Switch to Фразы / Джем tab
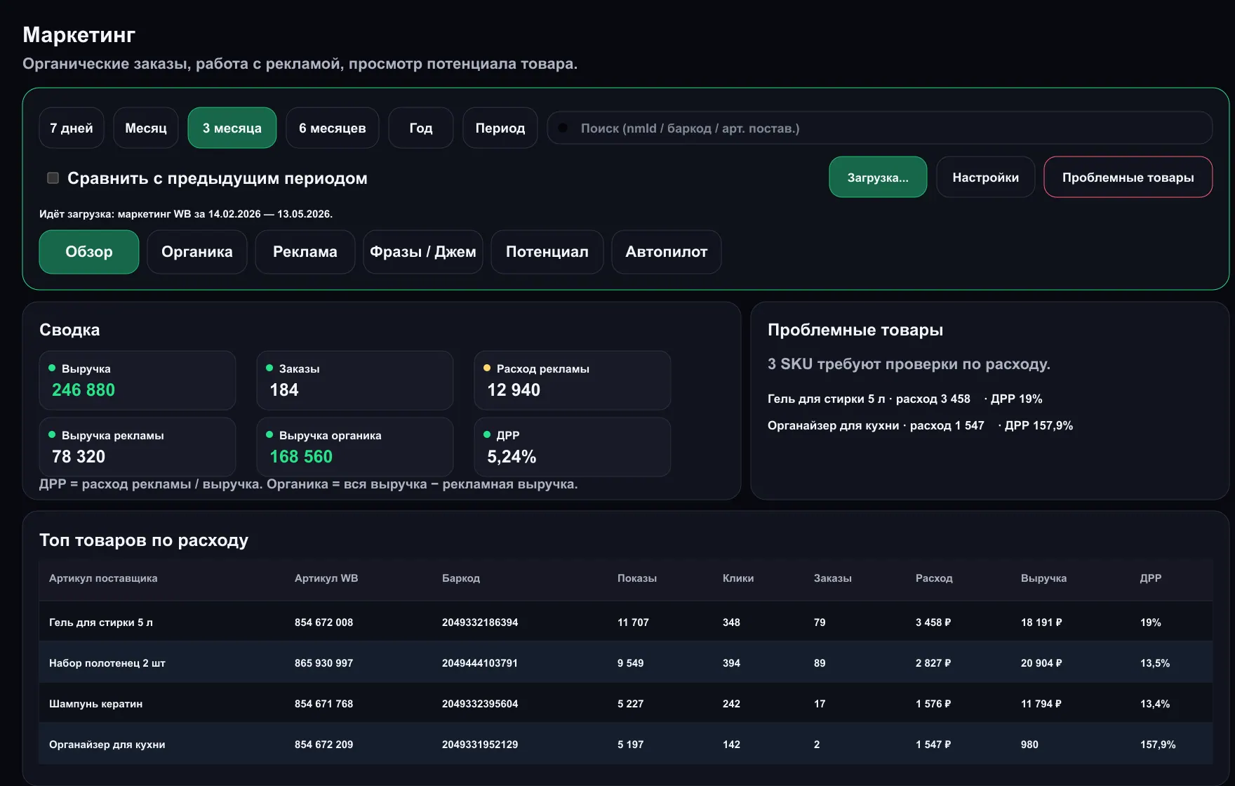This screenshot has width=1235, height=786. coord(423,252)
